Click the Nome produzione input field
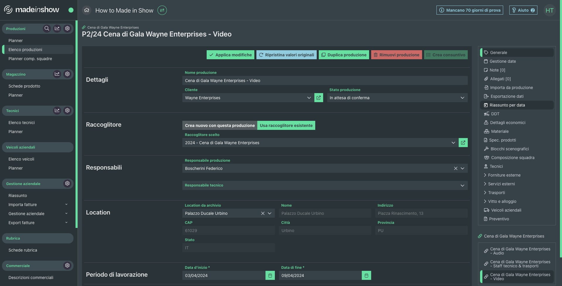This screenshot has width=562, height=286. (x=325, y=81)
